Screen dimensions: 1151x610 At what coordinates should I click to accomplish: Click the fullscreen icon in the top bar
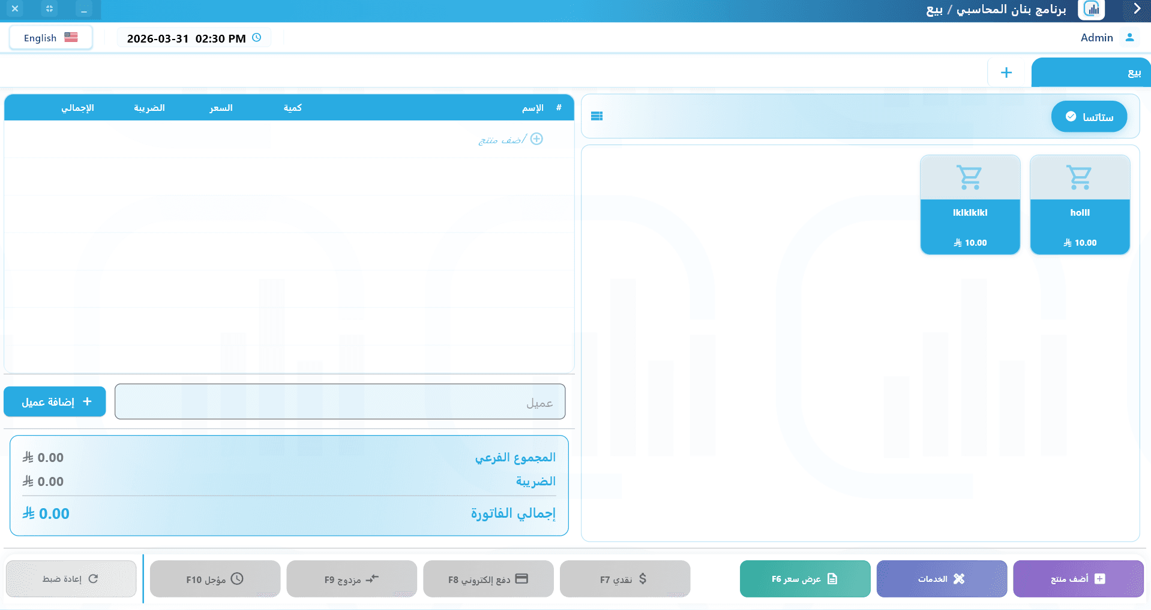tap(50, 9)
